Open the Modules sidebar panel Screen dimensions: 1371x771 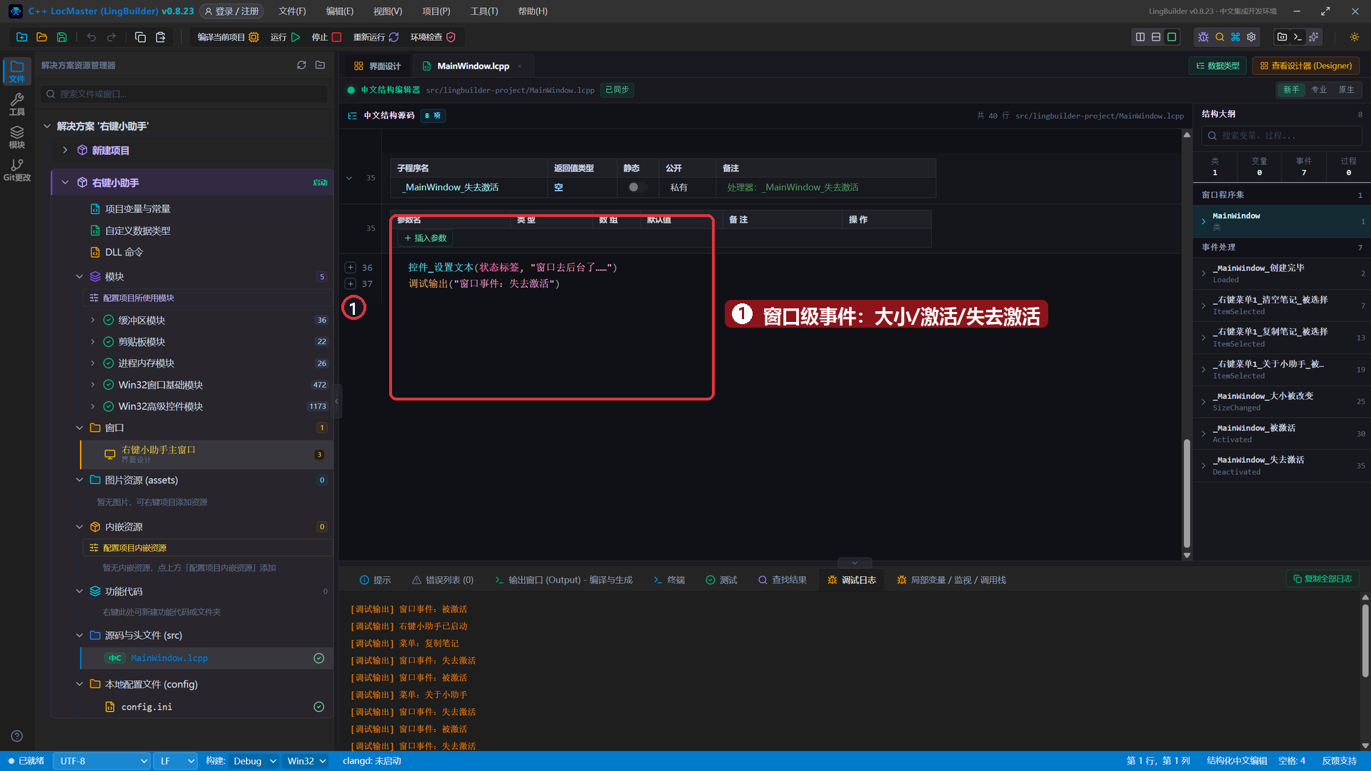(x=17, y=137)
